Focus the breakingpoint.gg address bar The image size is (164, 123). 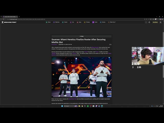pyautogui.click(x=26, y=19)
